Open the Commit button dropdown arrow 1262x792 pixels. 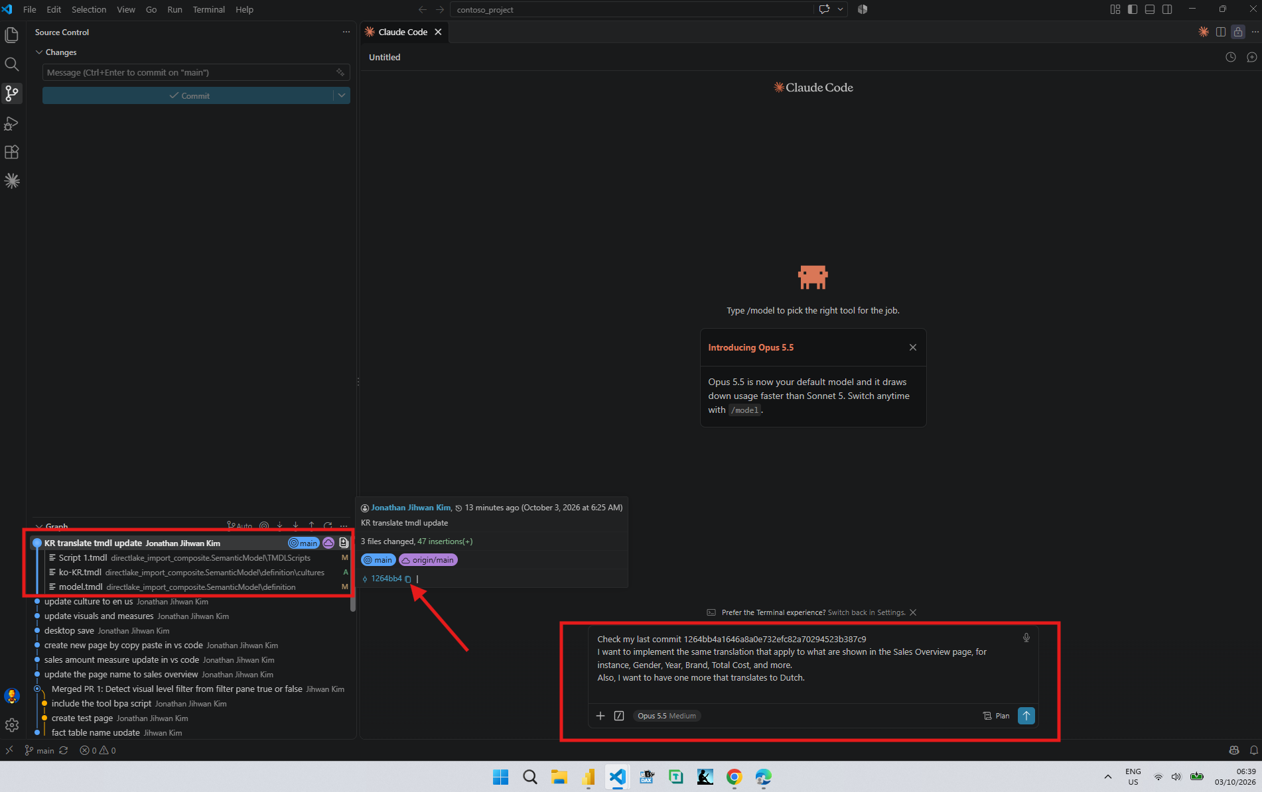pyautogui.click(x=342, y=95)
